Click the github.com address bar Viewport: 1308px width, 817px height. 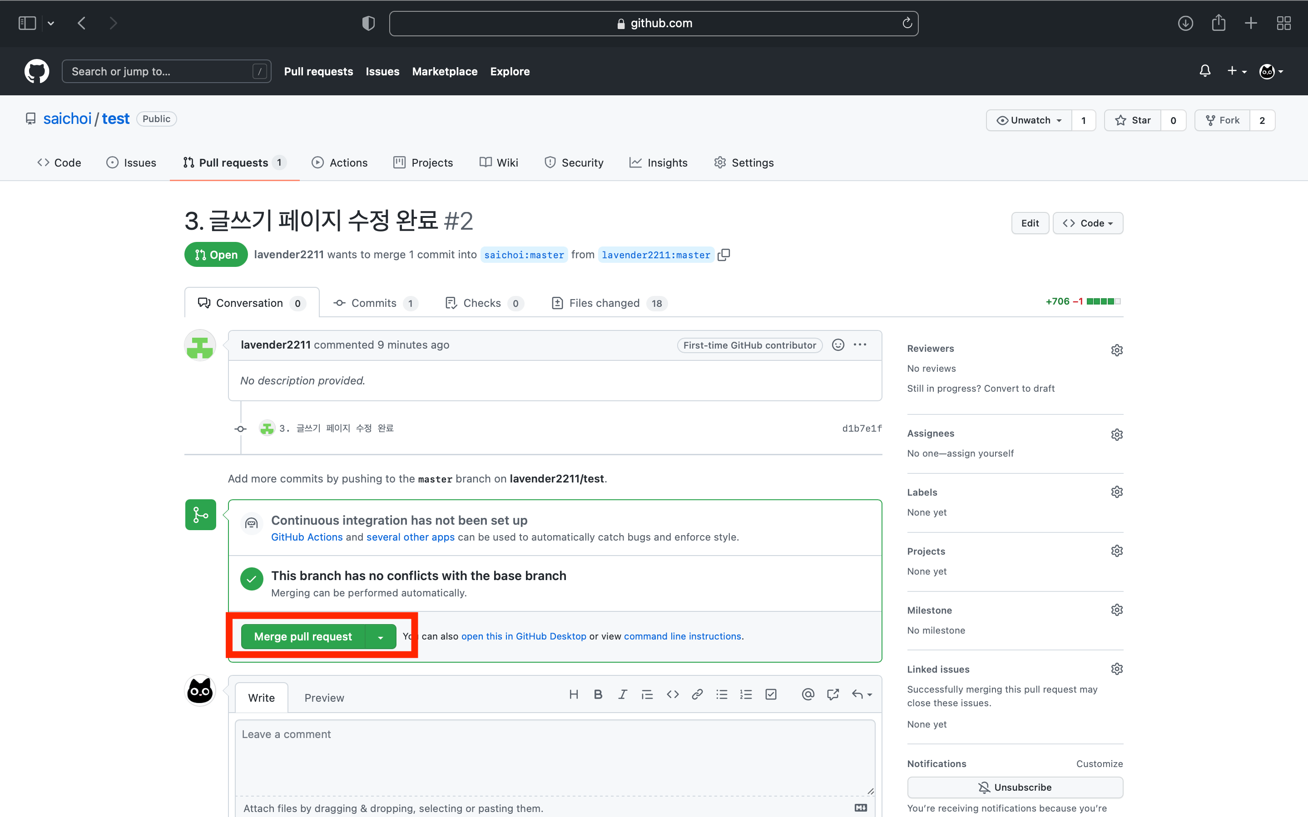(x=654, y=23)
